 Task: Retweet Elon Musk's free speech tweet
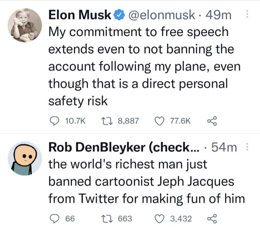tap(108, 121)
